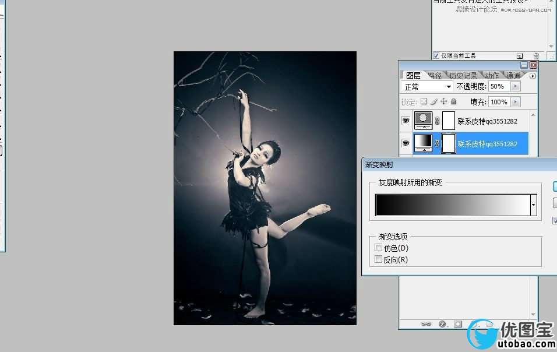This screenshot has width=557, height=352.
Task: Open fill slider arrow next to 100%
Action: click(516, 102)
